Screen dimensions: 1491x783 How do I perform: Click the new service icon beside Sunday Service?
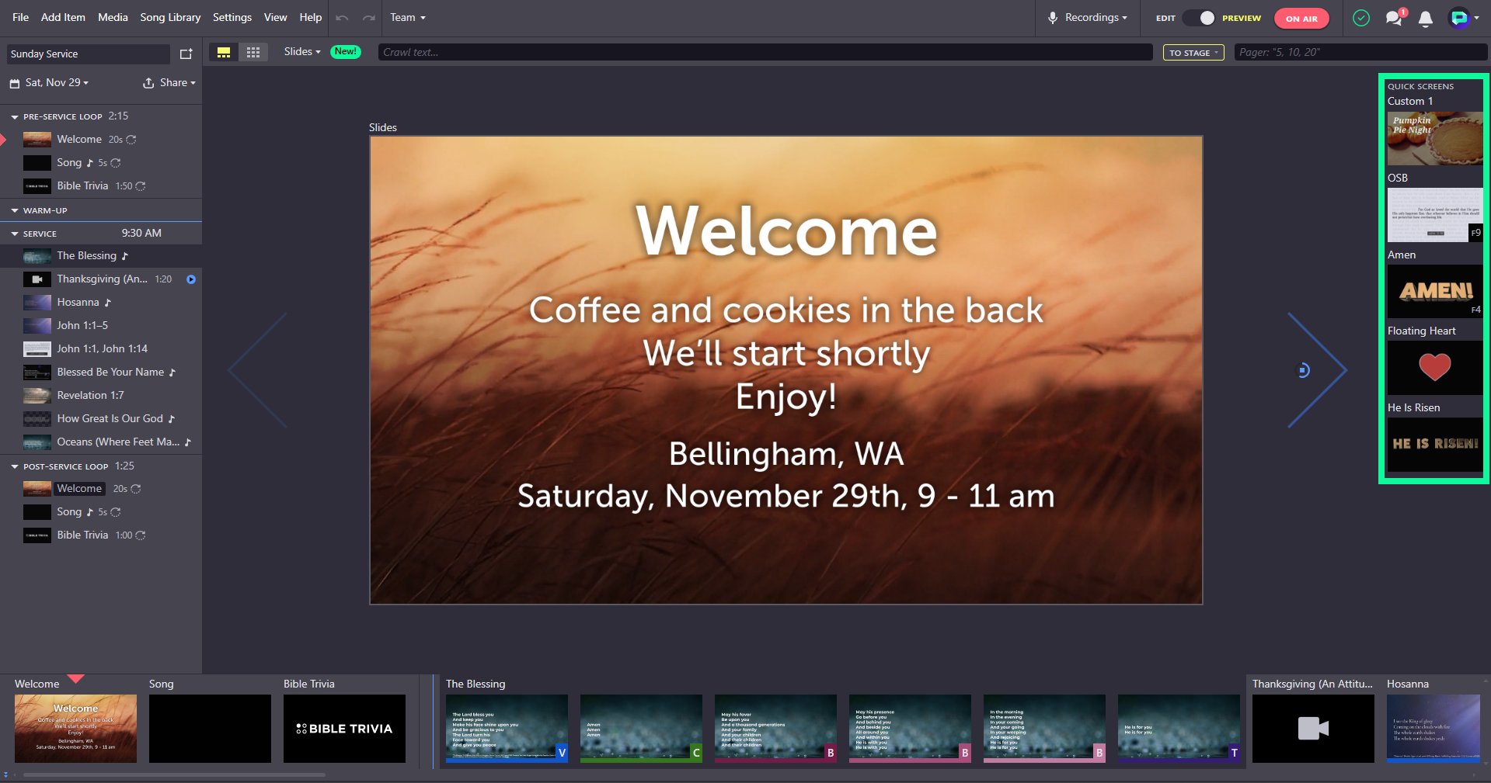[x=186, y=54]
